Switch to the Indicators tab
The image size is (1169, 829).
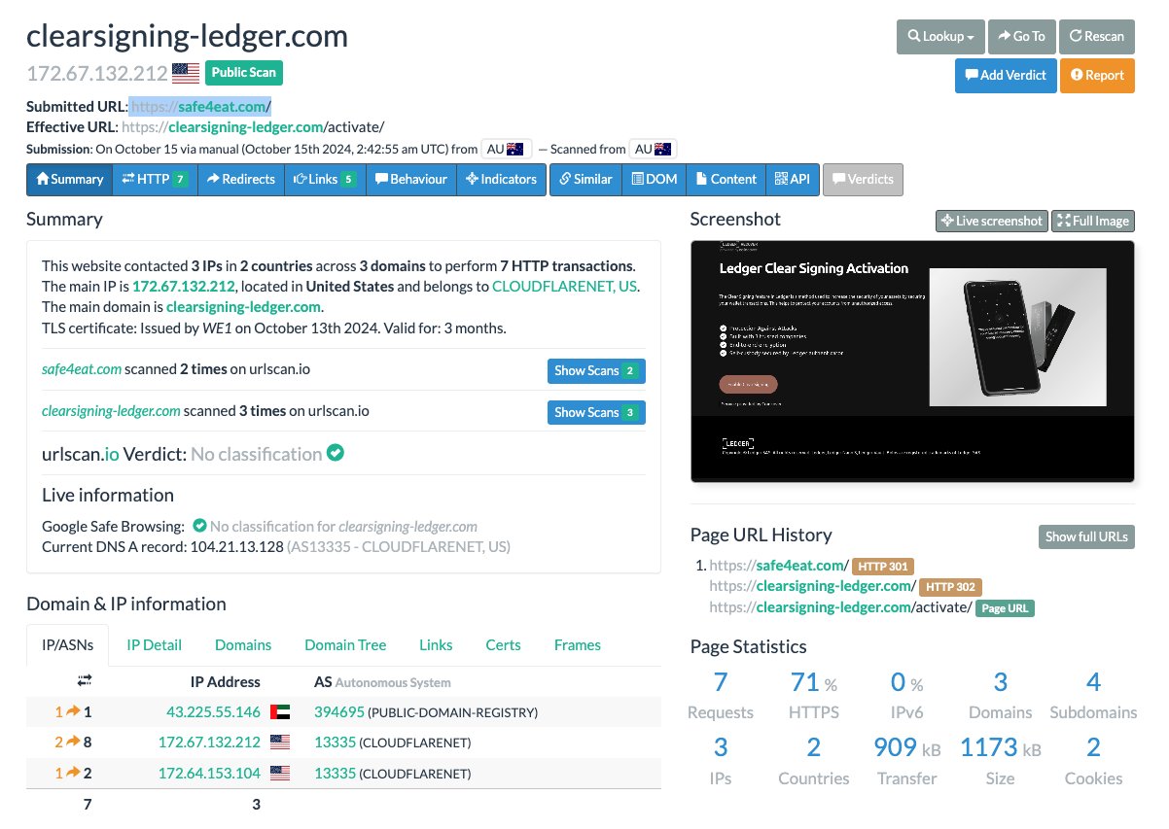click(501, 179)
